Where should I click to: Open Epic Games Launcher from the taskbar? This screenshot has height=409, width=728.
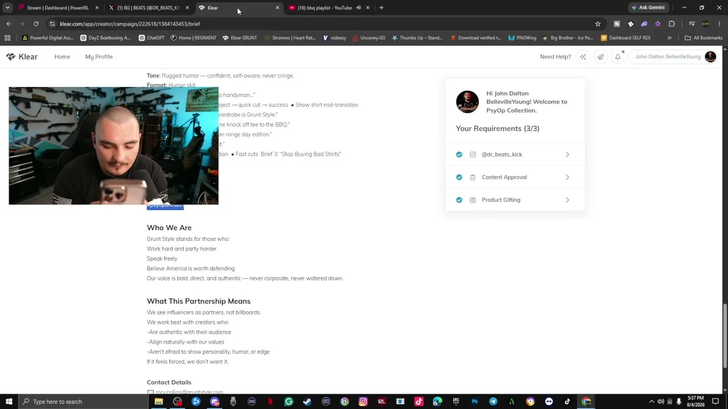click(456, 402)
